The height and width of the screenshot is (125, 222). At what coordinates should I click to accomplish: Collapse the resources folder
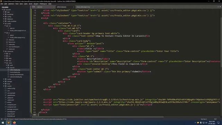pyautogui.click(x=4, y=51)
